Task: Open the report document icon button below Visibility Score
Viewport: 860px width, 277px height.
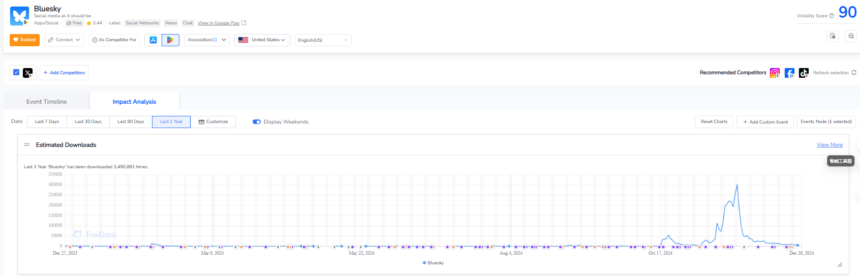Action: (833, 36)
